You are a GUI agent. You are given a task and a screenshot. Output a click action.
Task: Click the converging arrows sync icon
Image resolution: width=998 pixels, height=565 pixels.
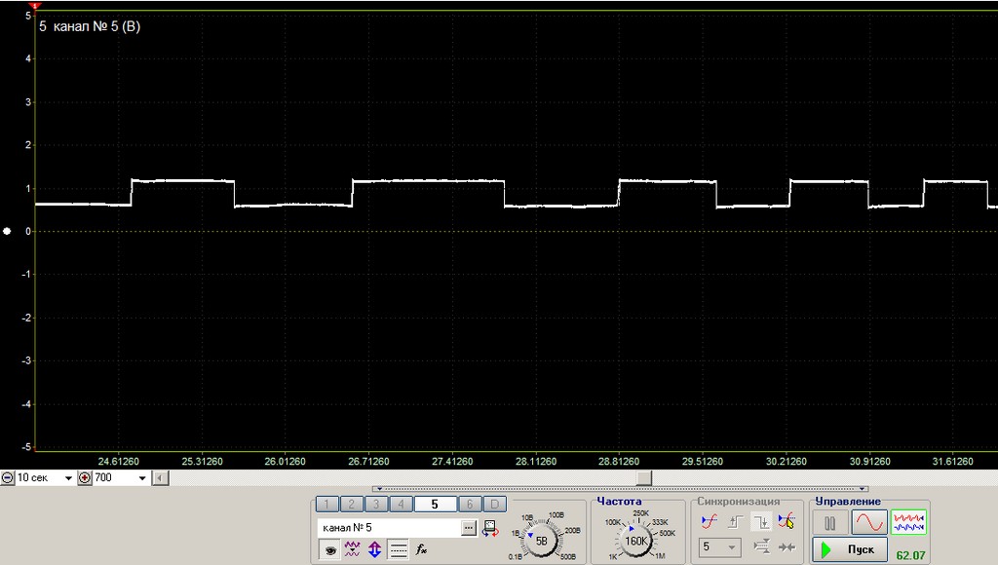coord(787,546)
